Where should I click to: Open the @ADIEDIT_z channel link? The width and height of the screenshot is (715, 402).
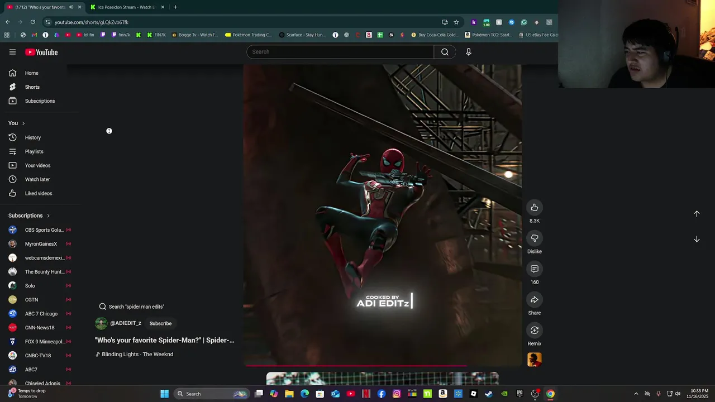click(x=126, y=323)
